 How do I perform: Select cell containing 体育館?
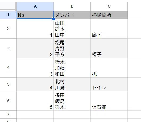109,101
